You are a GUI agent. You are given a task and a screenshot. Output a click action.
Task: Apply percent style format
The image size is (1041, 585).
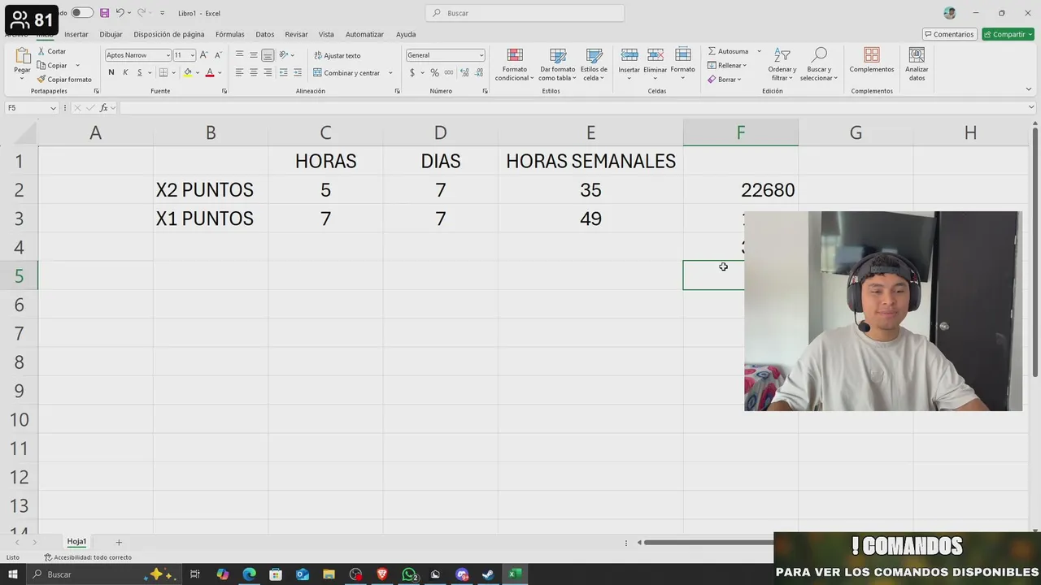click(x=434, y=72)
